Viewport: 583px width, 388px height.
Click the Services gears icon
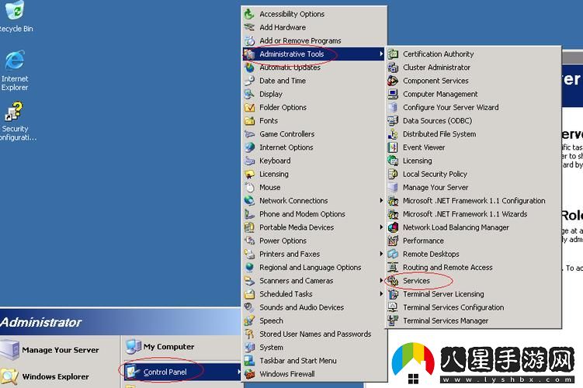[393, 281]
